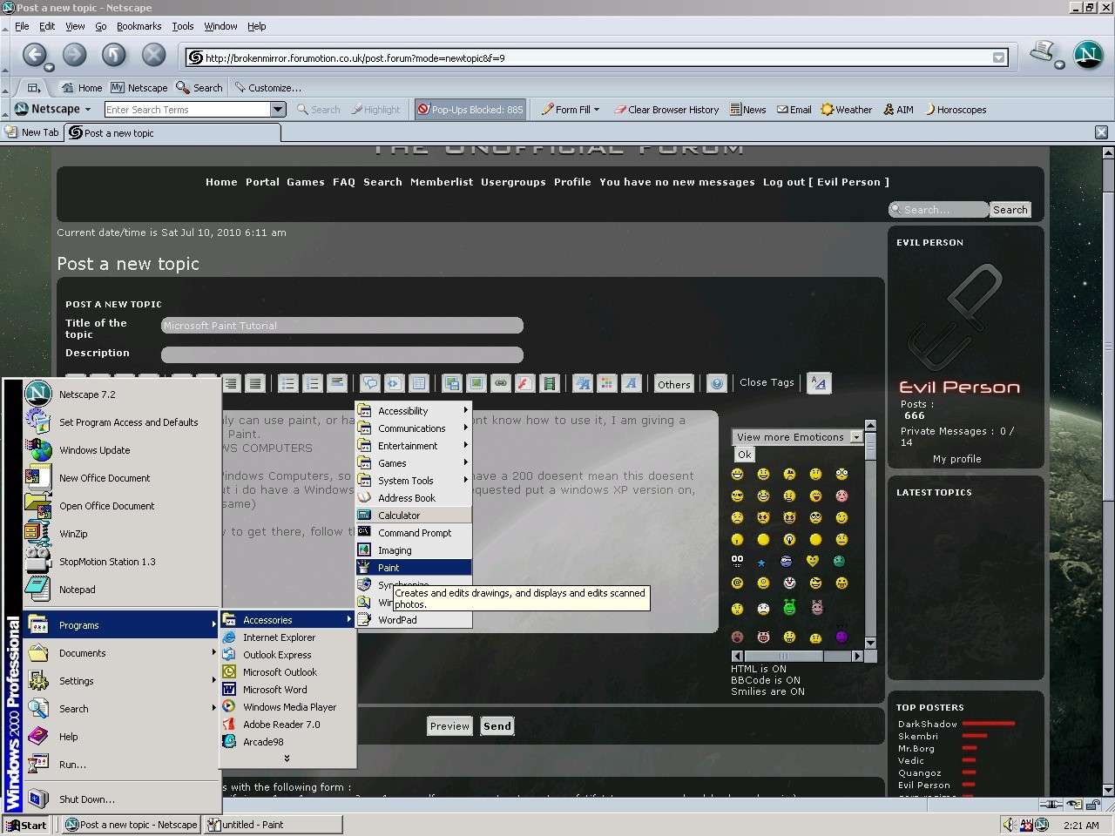Open the Form Fill dropdown
This screenshot has width=1115, height=836.
[571, 110]
